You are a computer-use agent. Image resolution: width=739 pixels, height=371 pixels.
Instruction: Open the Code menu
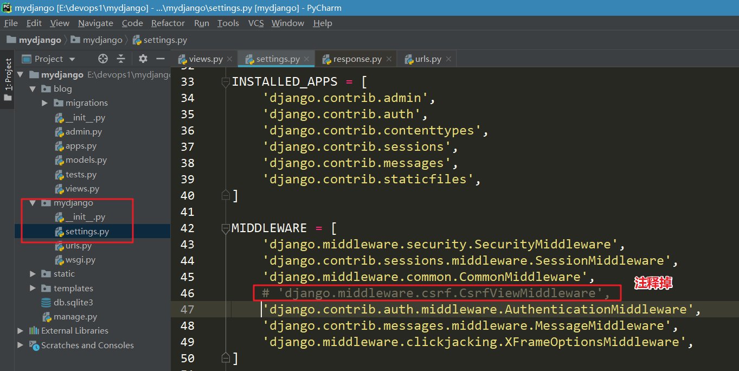[132, 23]
